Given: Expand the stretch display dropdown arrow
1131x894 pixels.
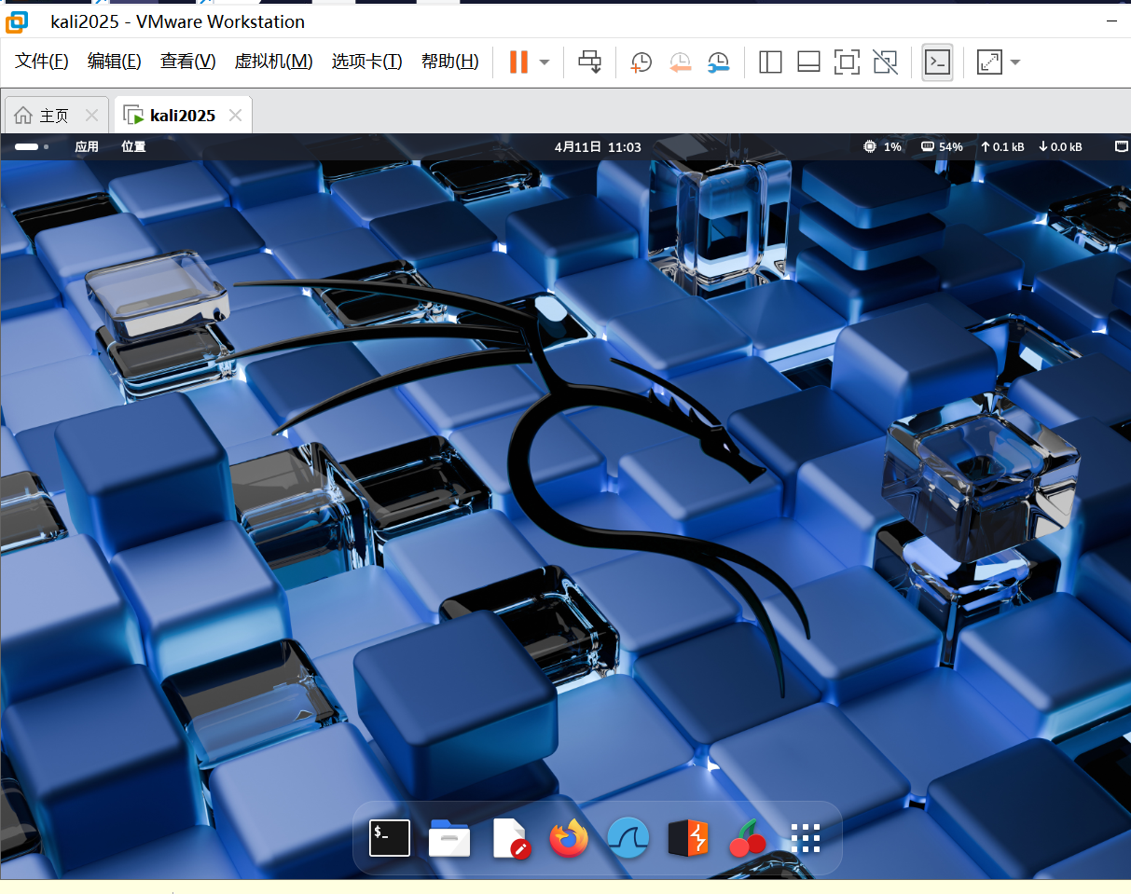Looking at the screenshot, I should pos(1015,62).
